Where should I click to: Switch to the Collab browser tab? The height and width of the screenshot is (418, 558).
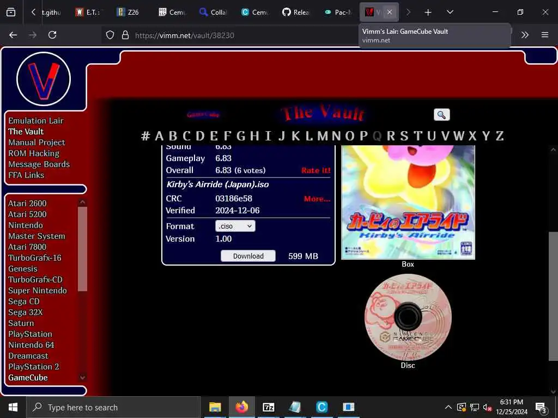(x=213, y=12)
